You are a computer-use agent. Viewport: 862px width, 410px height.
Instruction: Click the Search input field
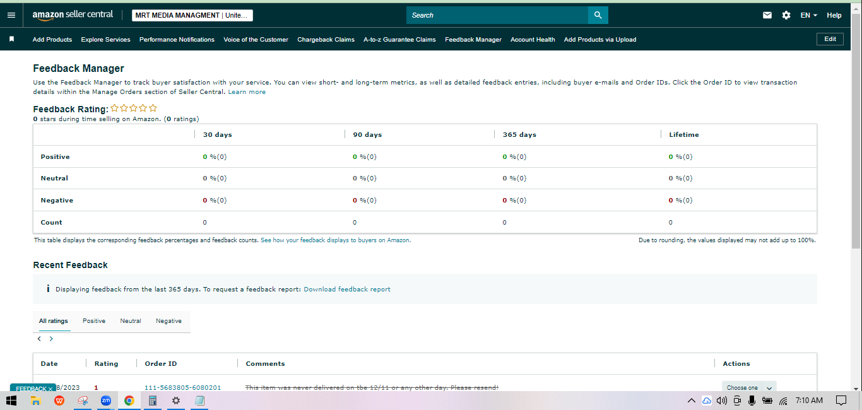point(497,15)
